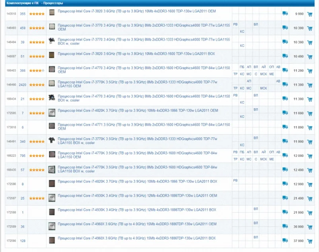Add the 12 990 i7-4820K BOX to cart
Viewport: 319px width, 252px height.
(x=309, y=184)
